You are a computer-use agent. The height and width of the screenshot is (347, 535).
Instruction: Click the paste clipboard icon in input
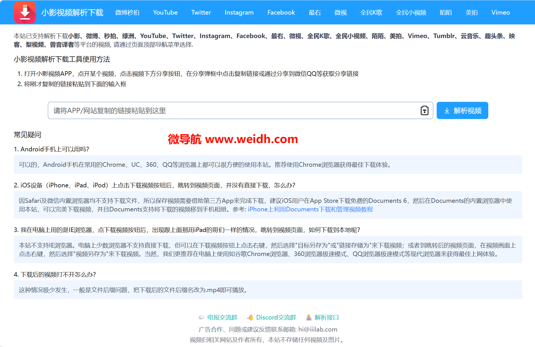(x=425, y=110)
